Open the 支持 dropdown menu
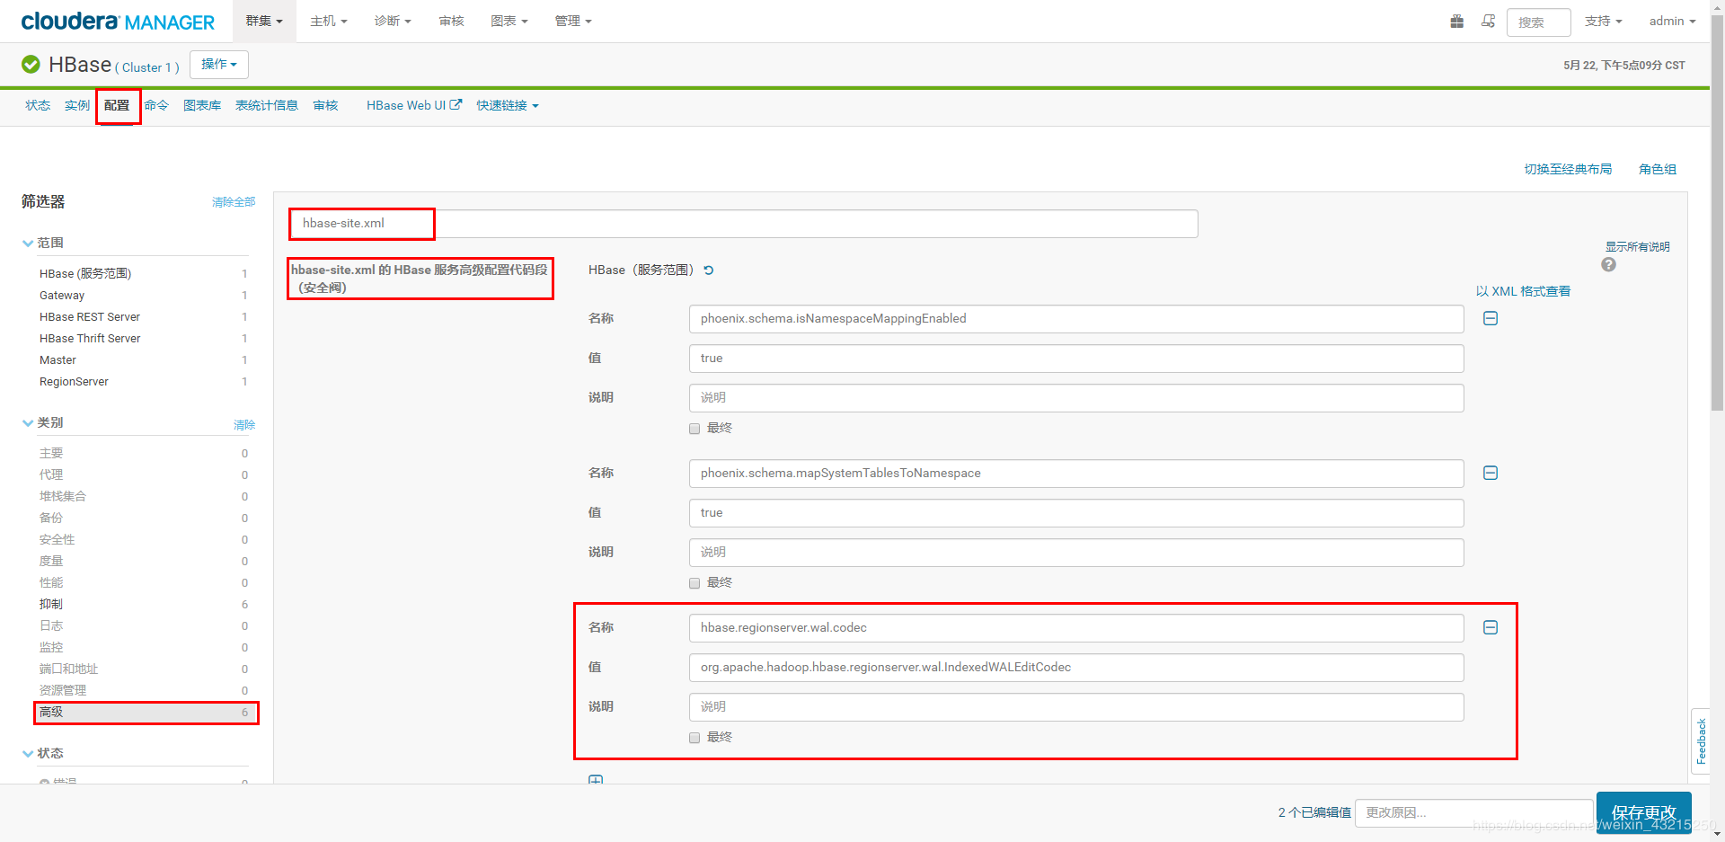 click(1603, 21)
